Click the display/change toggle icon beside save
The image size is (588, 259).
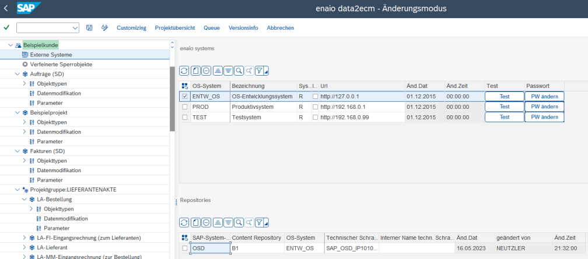click(104, 28)
